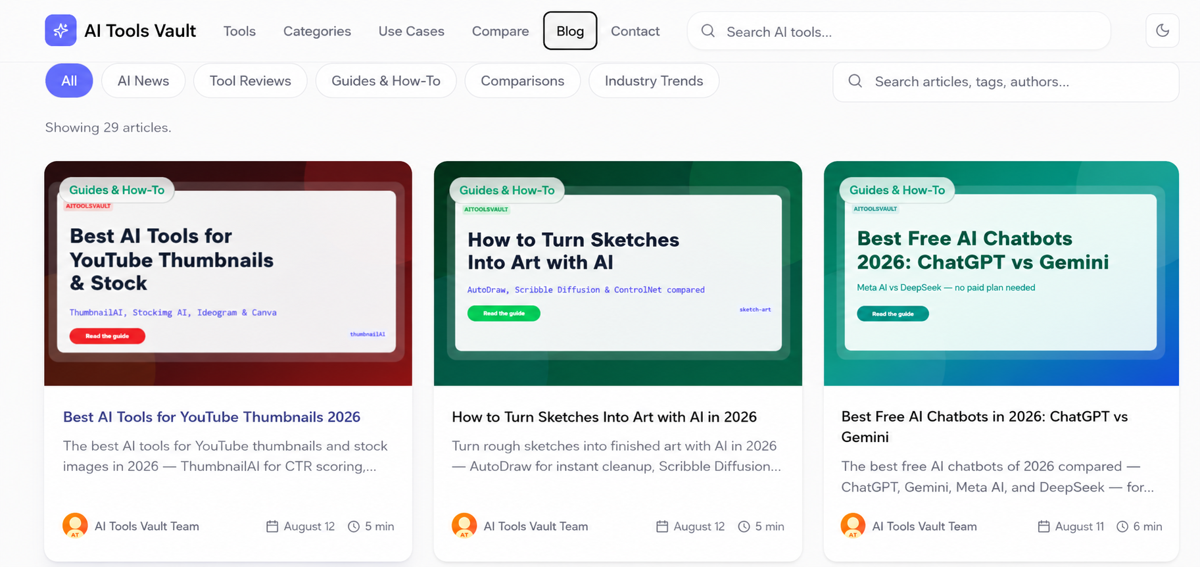The width and height of the screenshot is (1200, 567).
Task: Click the magnifier icon in the AI tools search
Action: [x=708, y=31]
